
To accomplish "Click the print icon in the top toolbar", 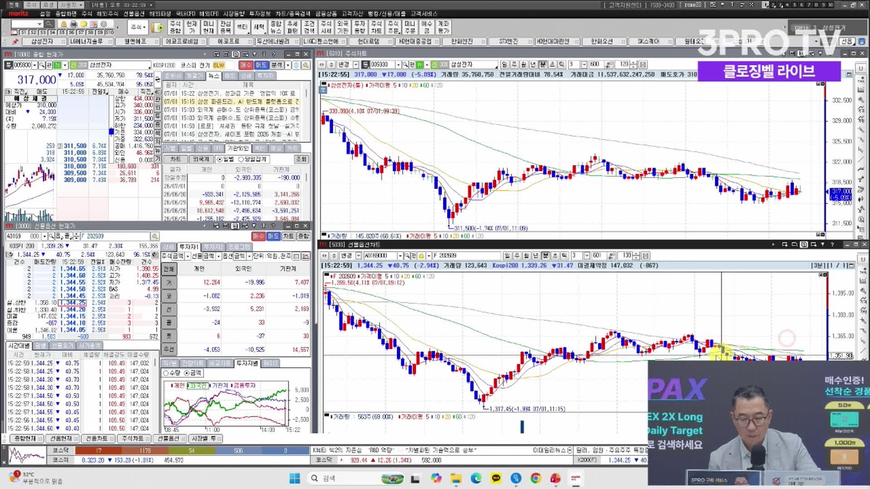I will point(73,24).
